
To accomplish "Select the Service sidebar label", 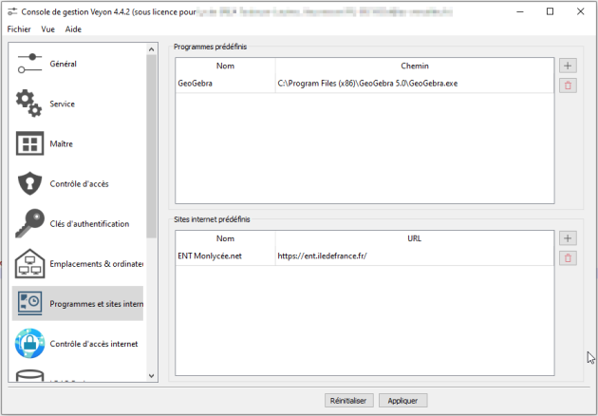I will (62, 104).
